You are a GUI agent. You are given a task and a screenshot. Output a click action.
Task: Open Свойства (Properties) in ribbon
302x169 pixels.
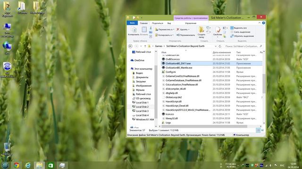pos(218,31)
